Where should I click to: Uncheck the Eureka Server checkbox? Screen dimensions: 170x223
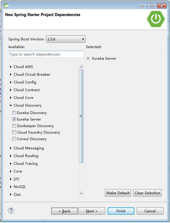(14, 119)
